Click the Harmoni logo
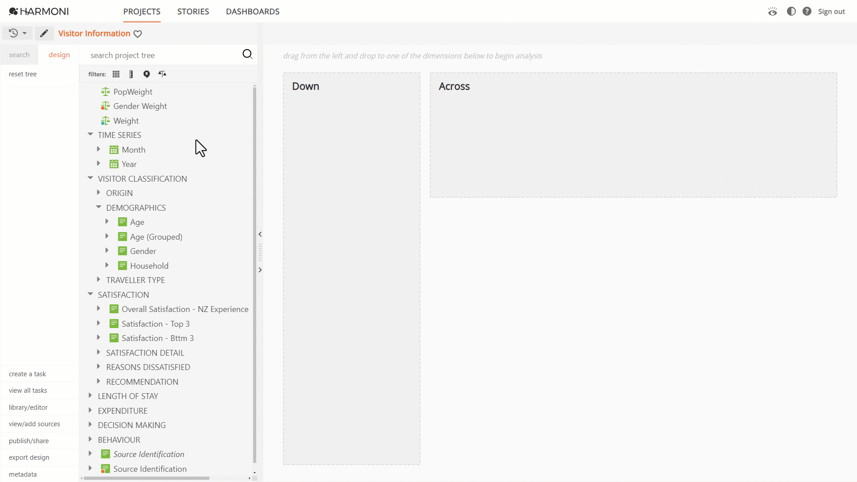Screen dimensions: 857x482 [38, 11]
